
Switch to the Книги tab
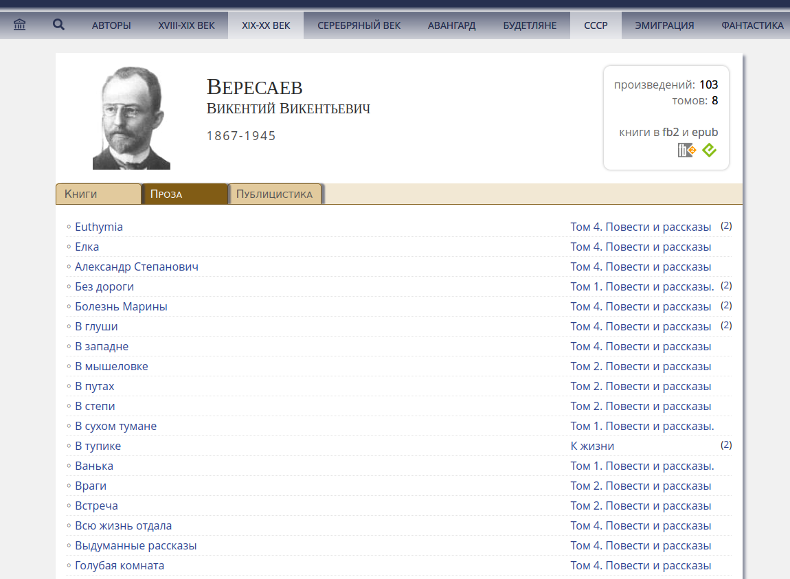click(x=98, y=194)
